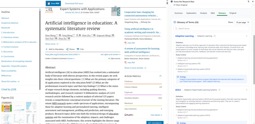This screenshot has height=124, width=255.
Task: Click the Cite quotation icon
Action: 78,49
